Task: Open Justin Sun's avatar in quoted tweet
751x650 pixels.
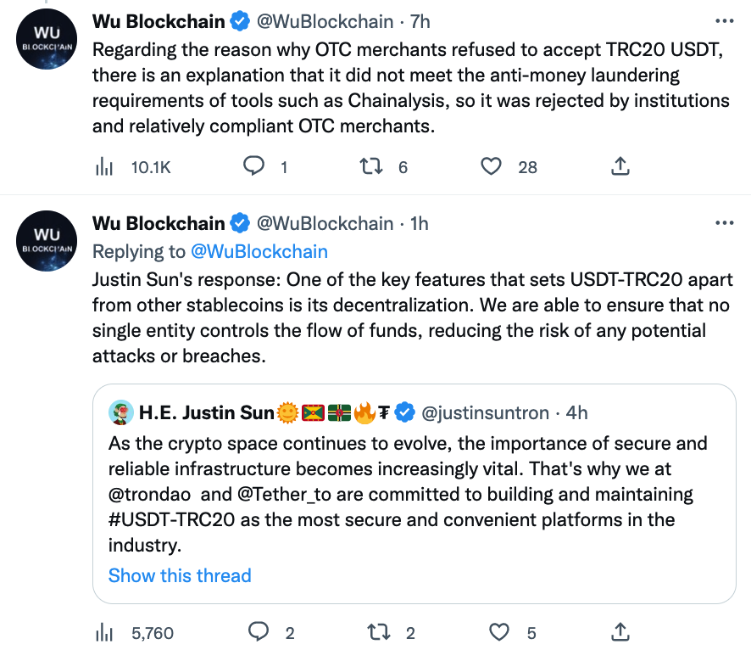Action: (x=120, y=412)
